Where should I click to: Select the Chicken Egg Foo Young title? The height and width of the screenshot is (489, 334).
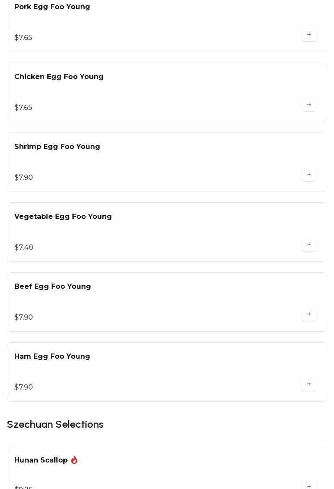(x=59, y=77)
